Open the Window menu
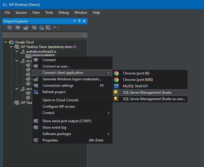Image resolution: width=204 pixels, height=167 pixels. 81,13
